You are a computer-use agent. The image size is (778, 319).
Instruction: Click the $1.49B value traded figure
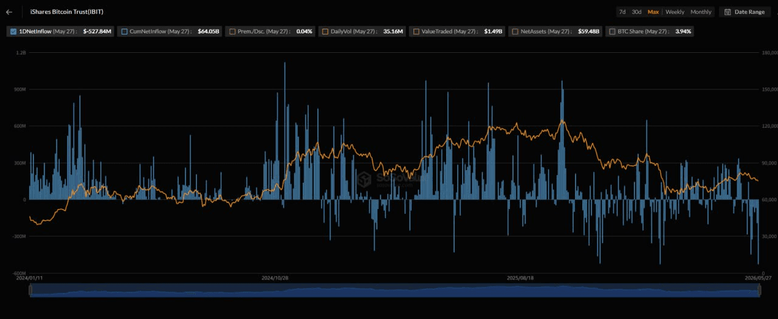point(493,31)
